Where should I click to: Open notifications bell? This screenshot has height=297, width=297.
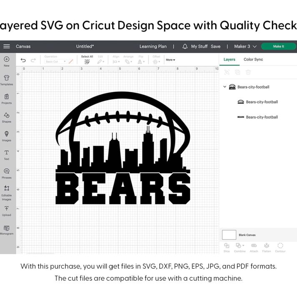click(x=185, y=46)
